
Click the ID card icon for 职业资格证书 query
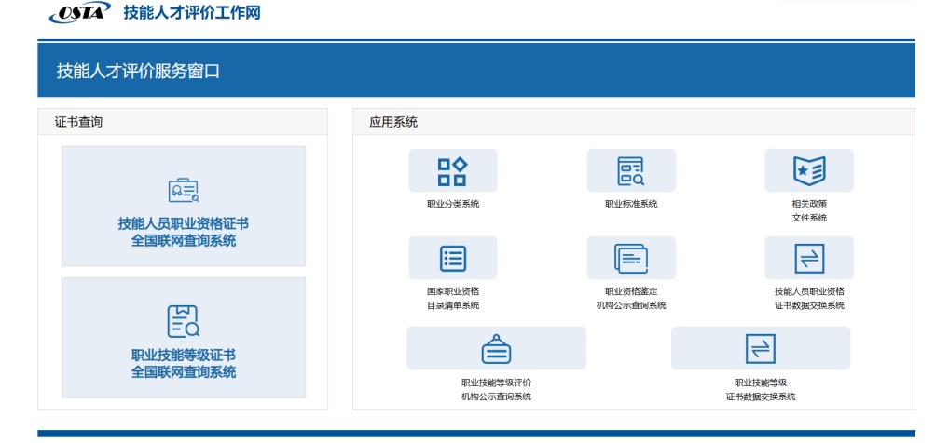click(183, 191)
